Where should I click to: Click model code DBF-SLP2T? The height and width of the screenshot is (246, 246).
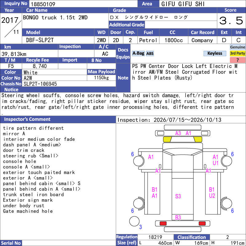pos(40,40)
